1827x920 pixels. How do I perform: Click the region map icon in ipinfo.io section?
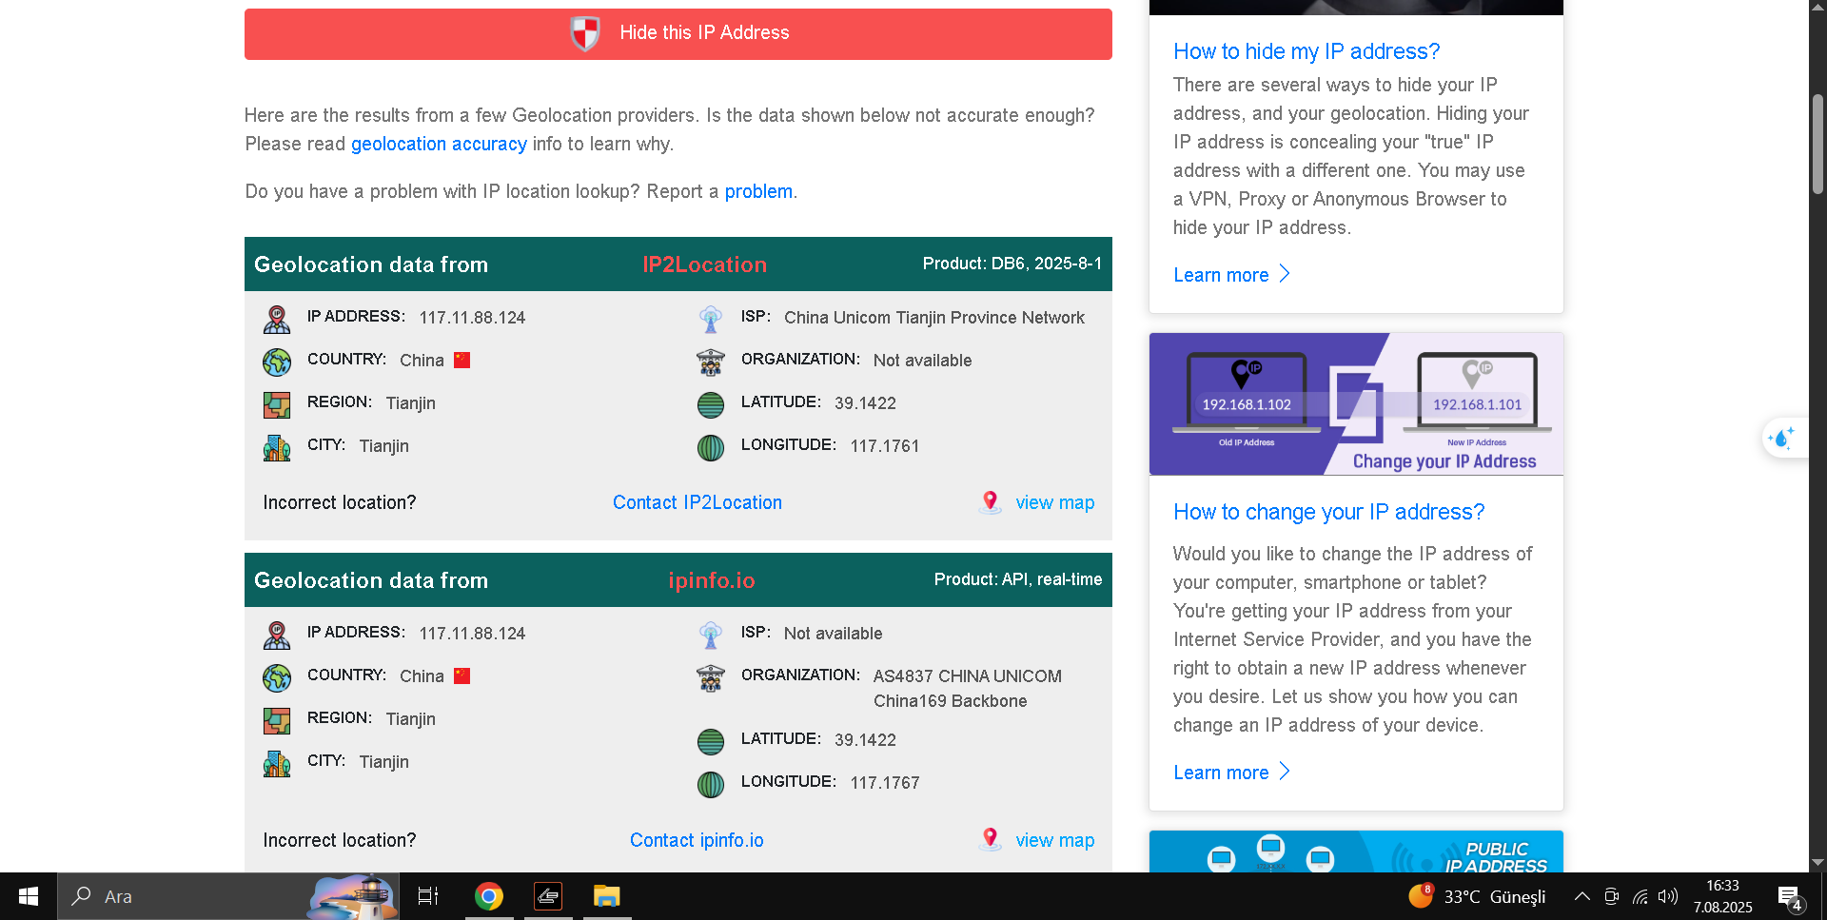point(277,720)
